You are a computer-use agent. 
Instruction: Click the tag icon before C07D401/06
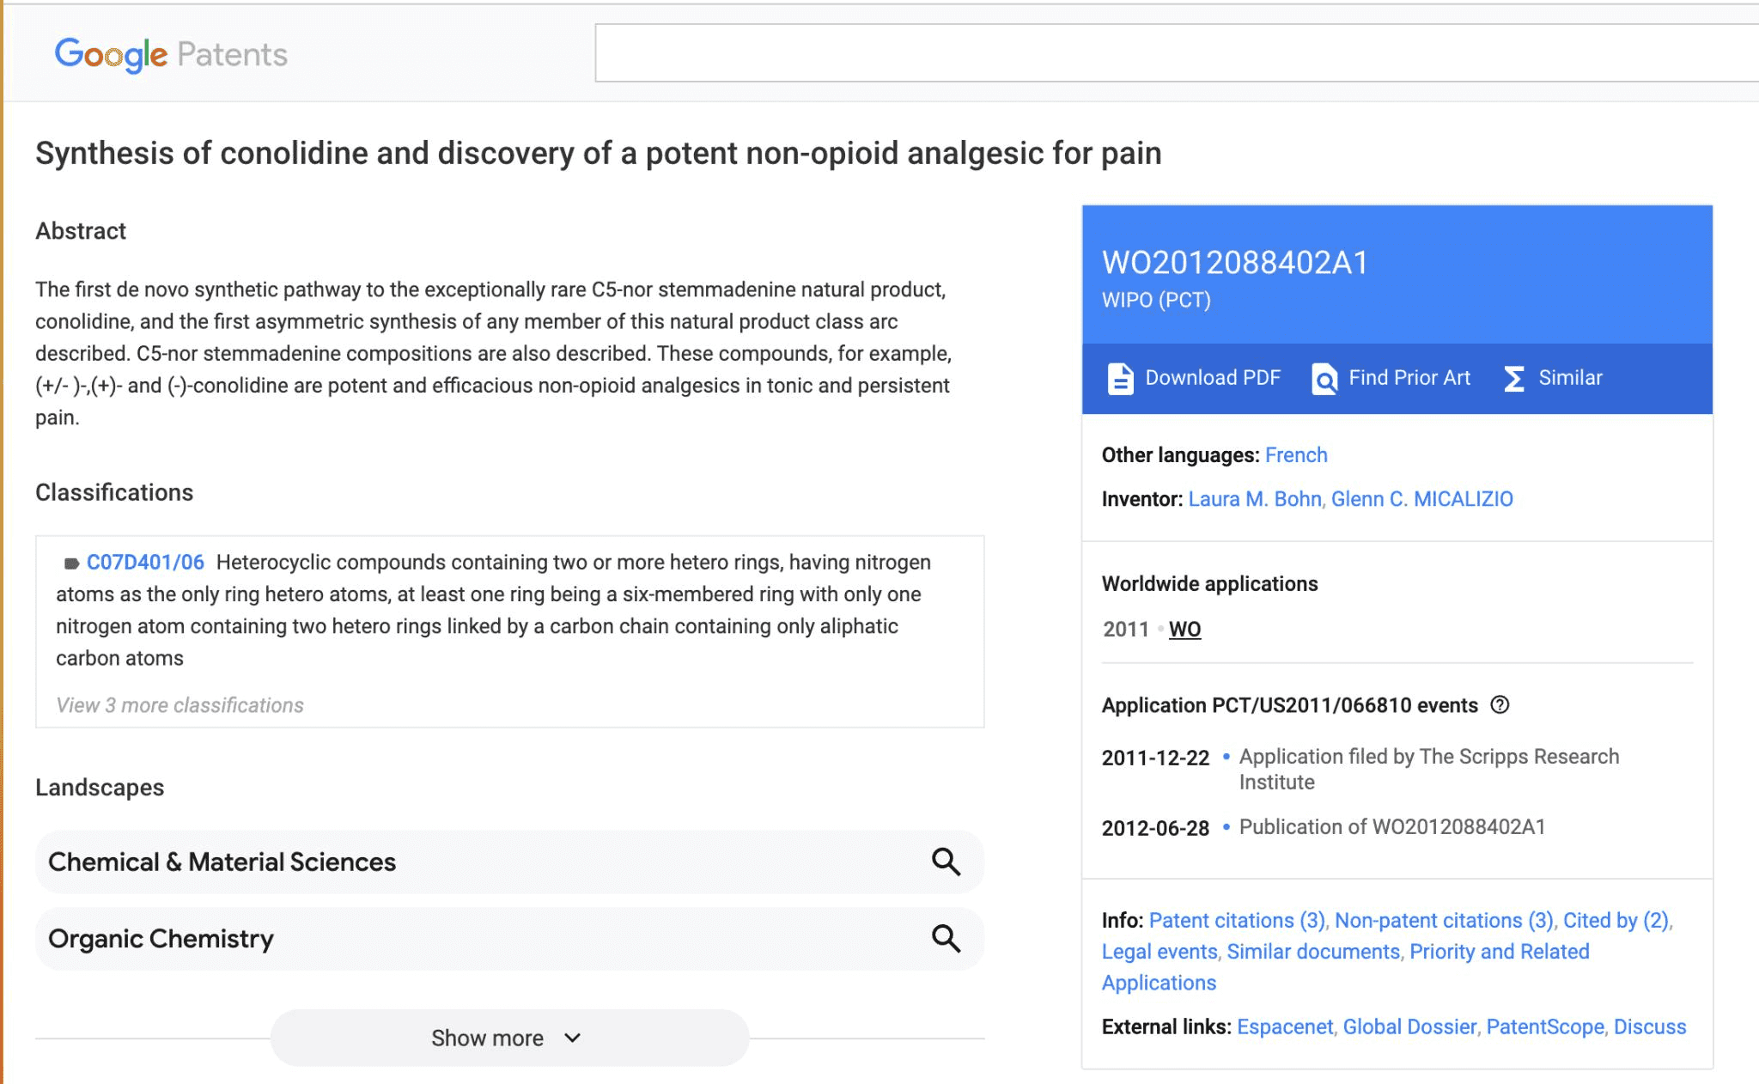click(x=71, y=563)
